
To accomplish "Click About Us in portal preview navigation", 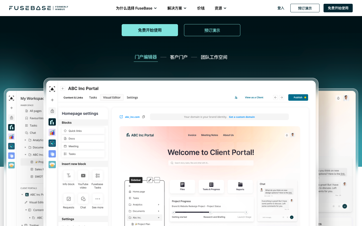I will pyautogui.click(x=228, y=135).
